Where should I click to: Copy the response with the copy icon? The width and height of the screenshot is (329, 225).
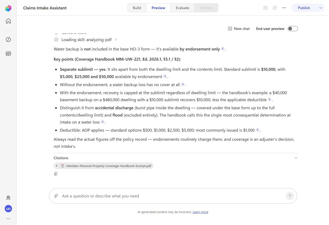(56, 174)
